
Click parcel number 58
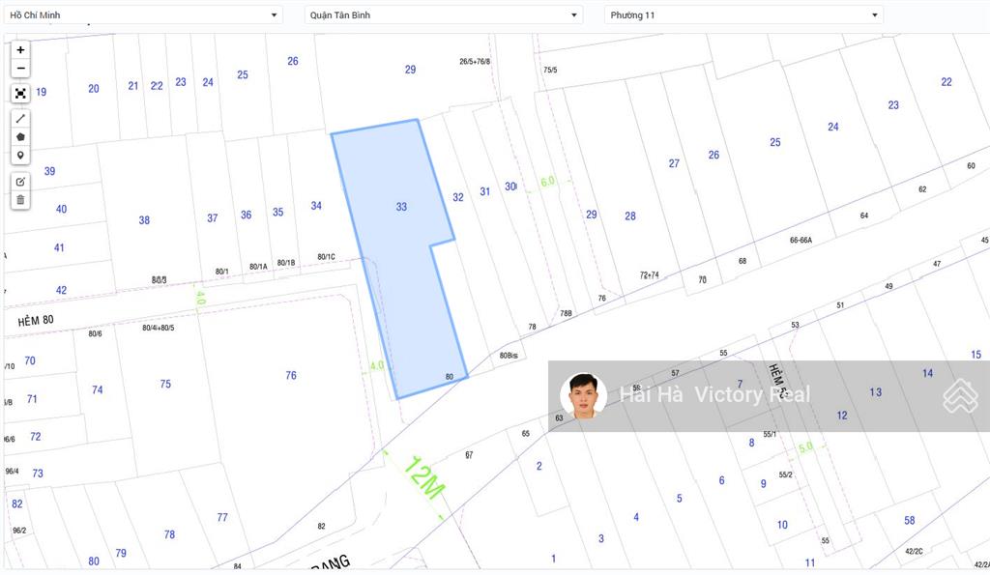coord(909,521)
